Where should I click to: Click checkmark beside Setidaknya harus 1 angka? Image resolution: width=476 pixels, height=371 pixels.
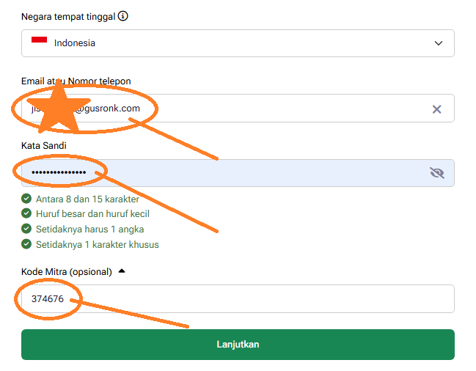(26, 229)
